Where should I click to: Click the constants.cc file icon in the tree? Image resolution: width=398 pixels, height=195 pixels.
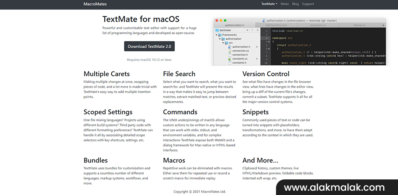pos(230,59)
